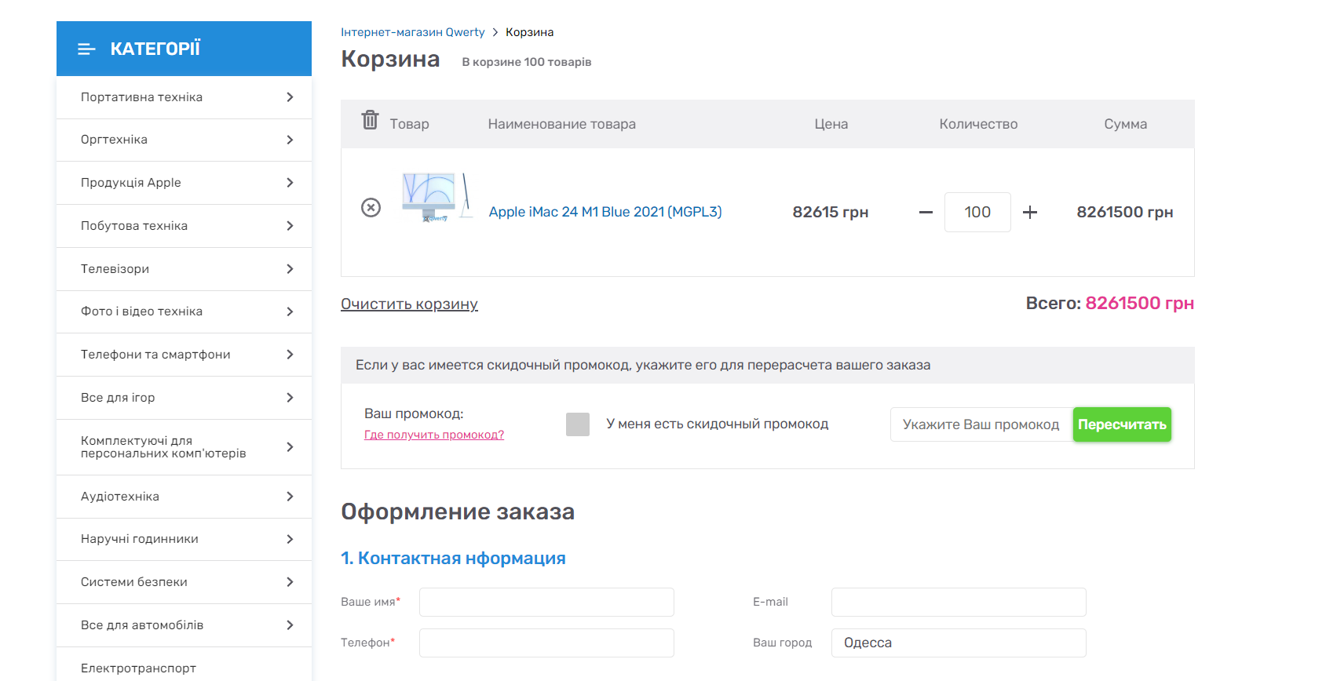Open the Продукція Apple category
The image size is (1337, 681).
click(x=130, y=183)
